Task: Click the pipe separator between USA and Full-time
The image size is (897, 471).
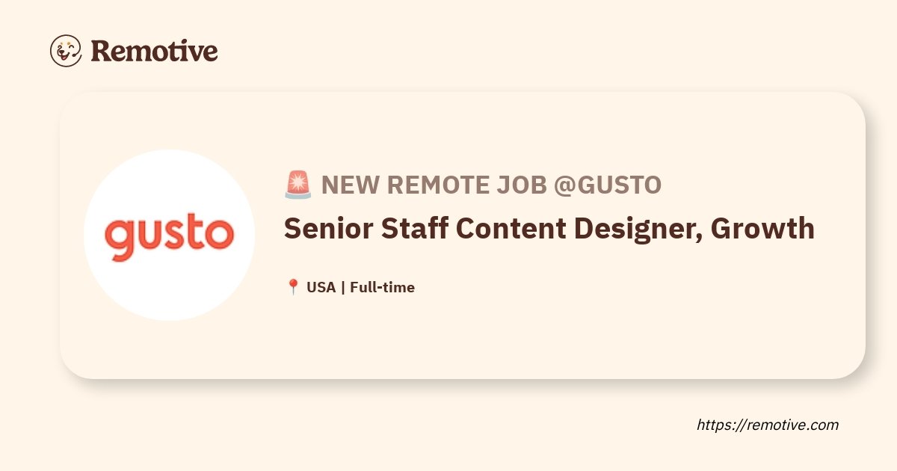Action: pos(343,287)
